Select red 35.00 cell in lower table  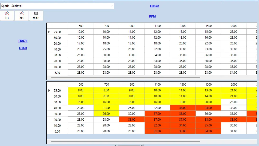(x=209, y=125)
